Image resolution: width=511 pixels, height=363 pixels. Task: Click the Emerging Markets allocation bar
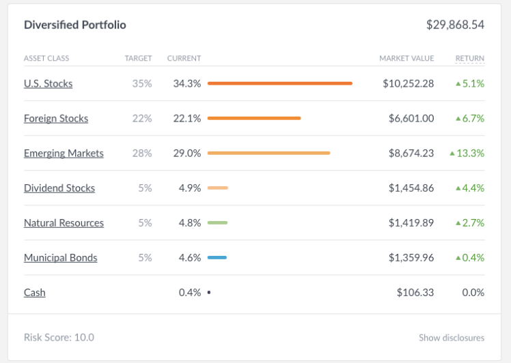[268, 153]
